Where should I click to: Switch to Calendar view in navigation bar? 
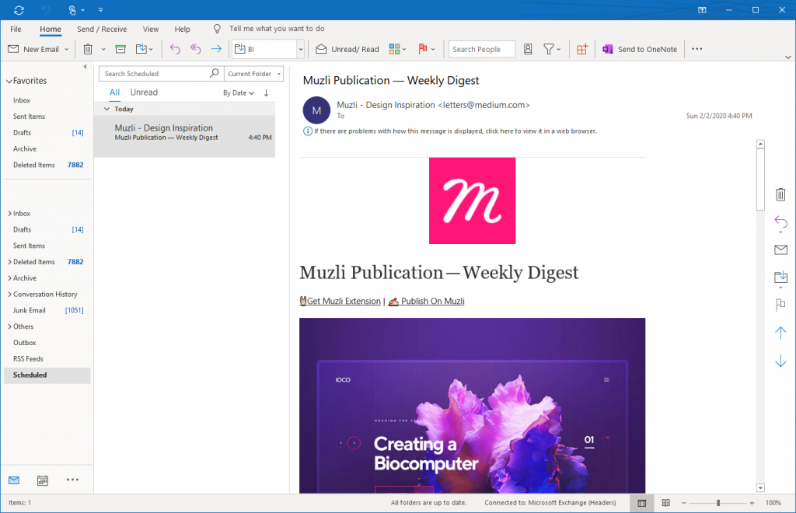click(43, 480)
